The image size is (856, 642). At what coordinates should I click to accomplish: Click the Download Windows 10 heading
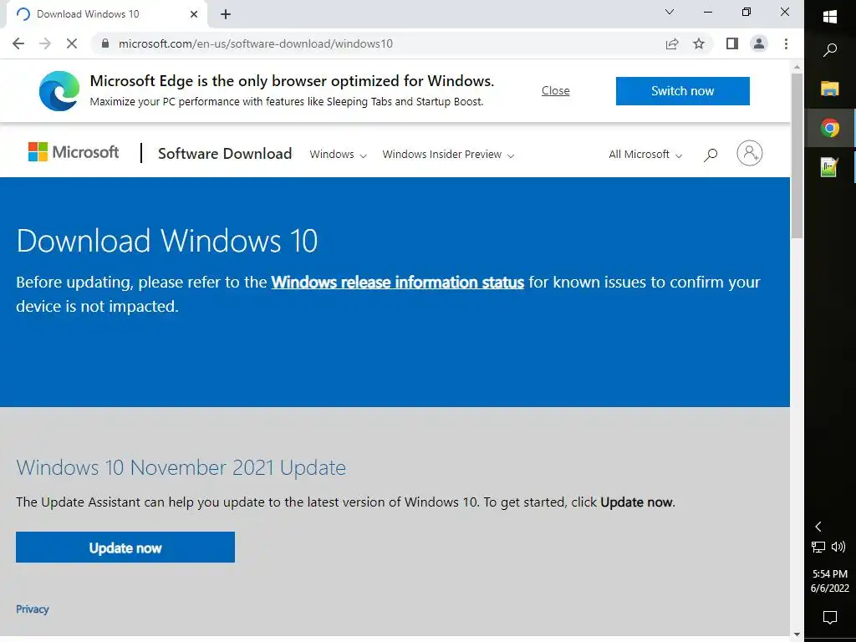pyautogui.click(x=166, y=241)
